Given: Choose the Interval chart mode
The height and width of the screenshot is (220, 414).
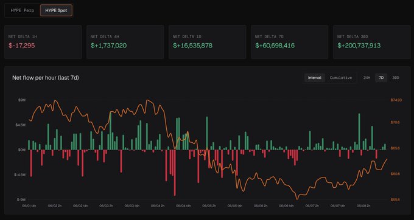Looking at the screenshot, I should pos(315,78).
